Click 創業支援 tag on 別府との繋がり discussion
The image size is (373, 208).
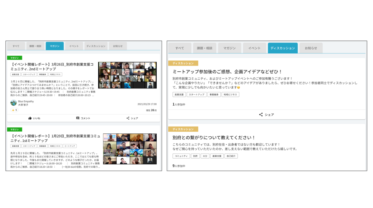pos(217,156)
